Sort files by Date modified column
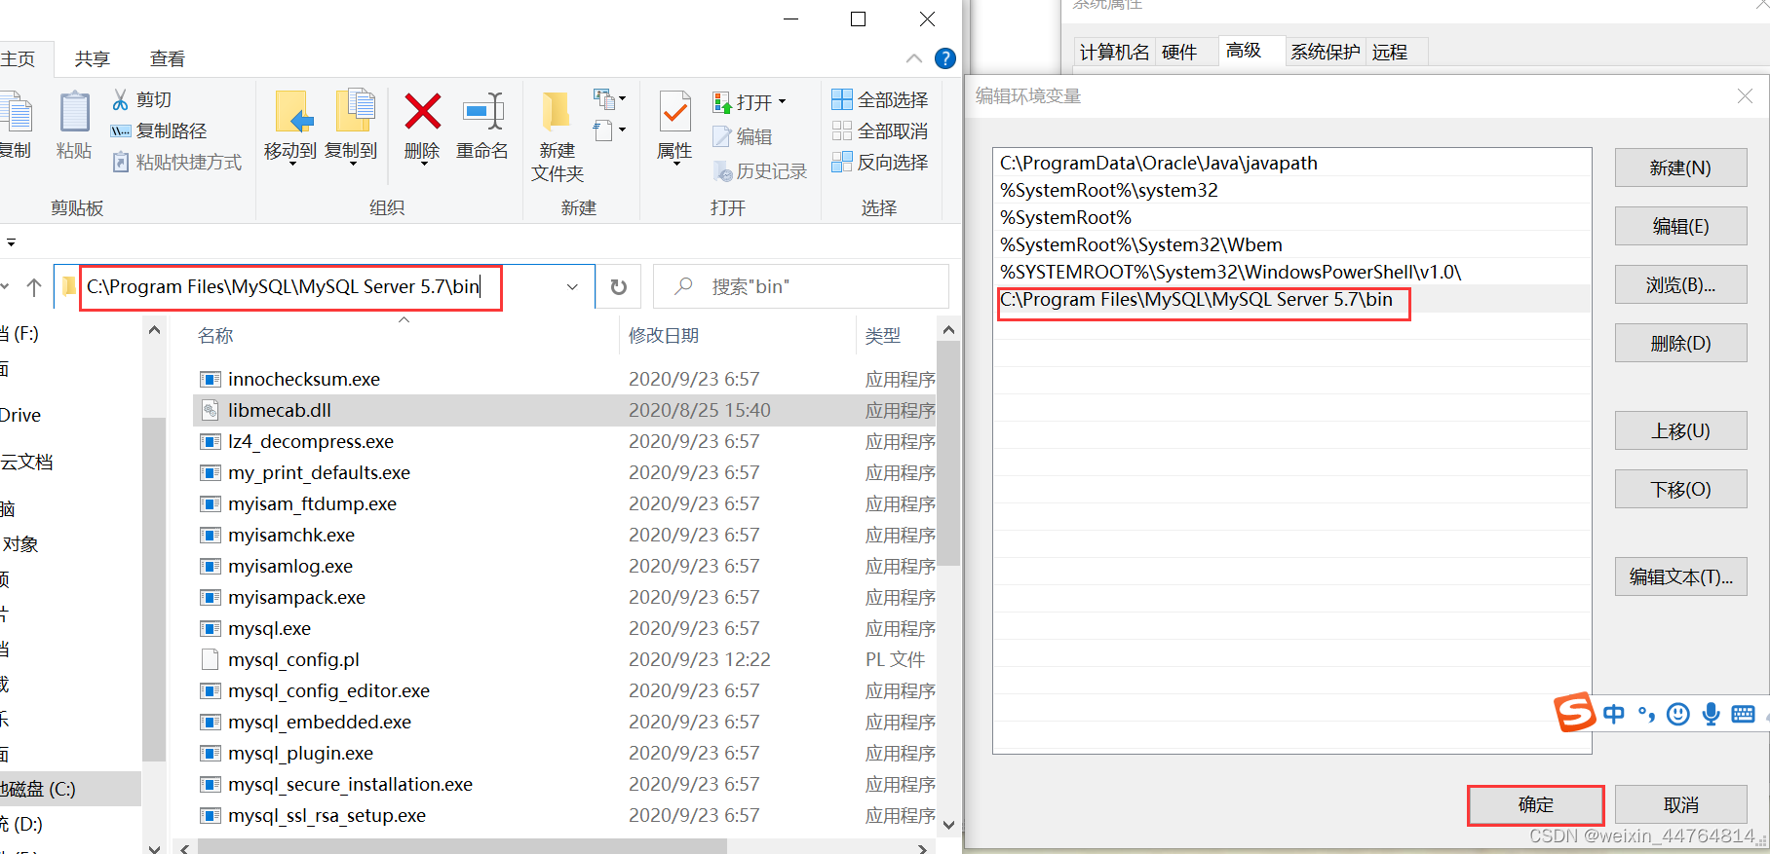Screen dimensions: 1770x854 click(x=664, y=336)
